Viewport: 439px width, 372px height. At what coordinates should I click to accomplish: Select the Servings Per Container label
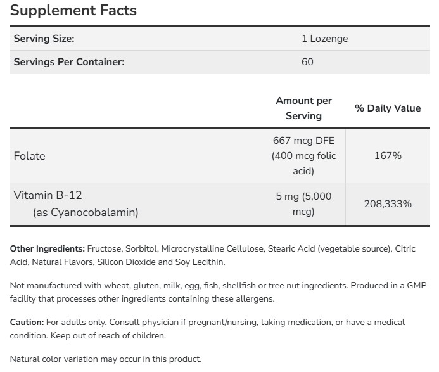68,62
